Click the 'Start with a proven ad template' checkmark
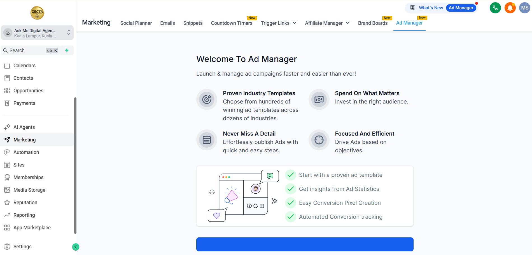The height and width of the screenshot is (255, 532). pos(291,175)
